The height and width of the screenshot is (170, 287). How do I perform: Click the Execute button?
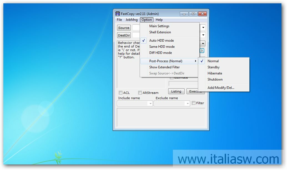(195, 91)
